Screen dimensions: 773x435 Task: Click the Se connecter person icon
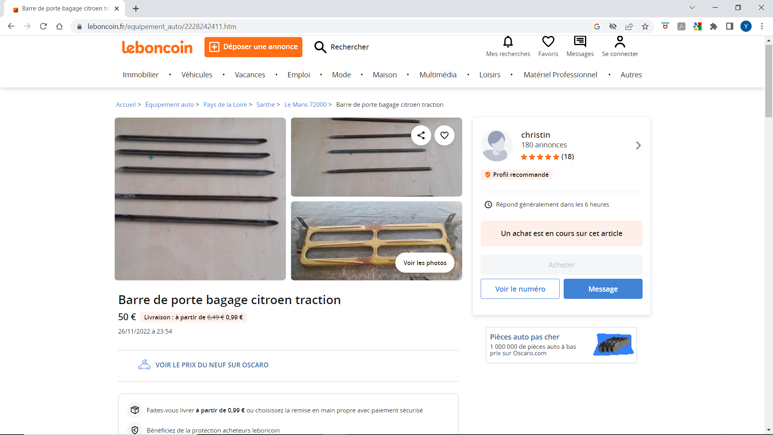pyautogui.click(x=620, y=41)
